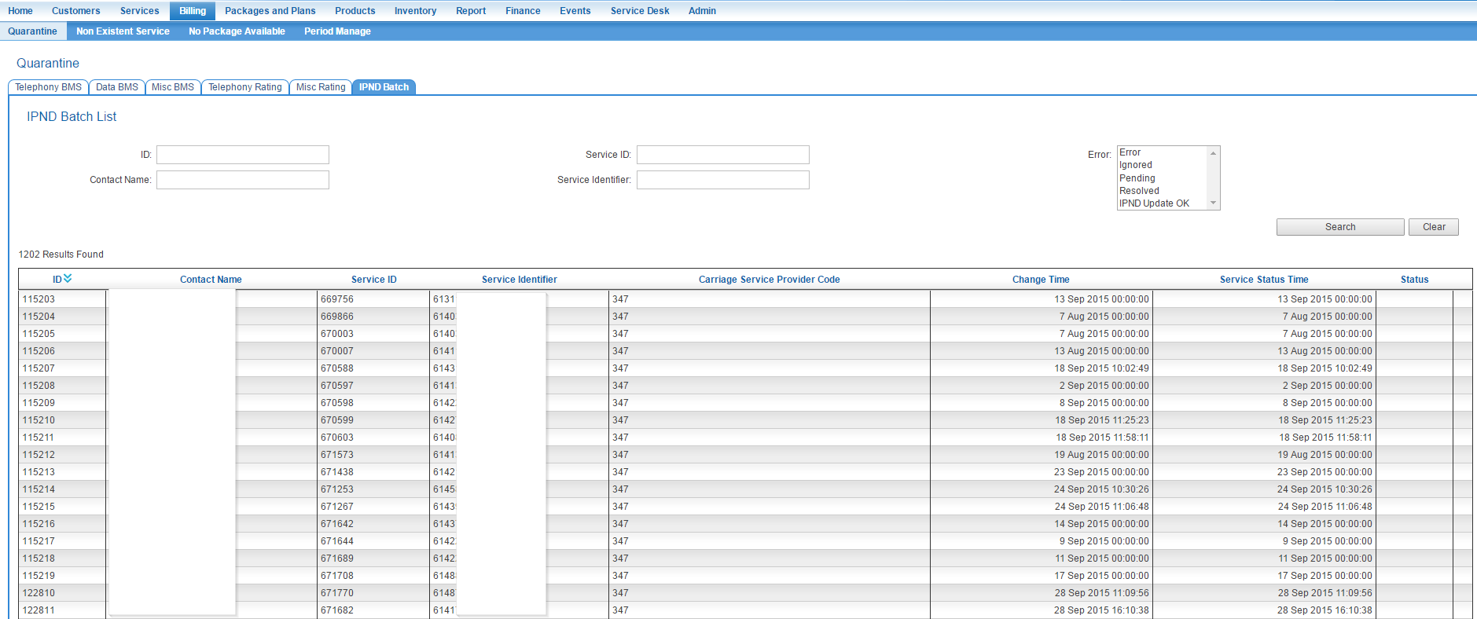Sort by the Change Time column header
This screenshot has height=619, width=1477.
coord(1040,280)
